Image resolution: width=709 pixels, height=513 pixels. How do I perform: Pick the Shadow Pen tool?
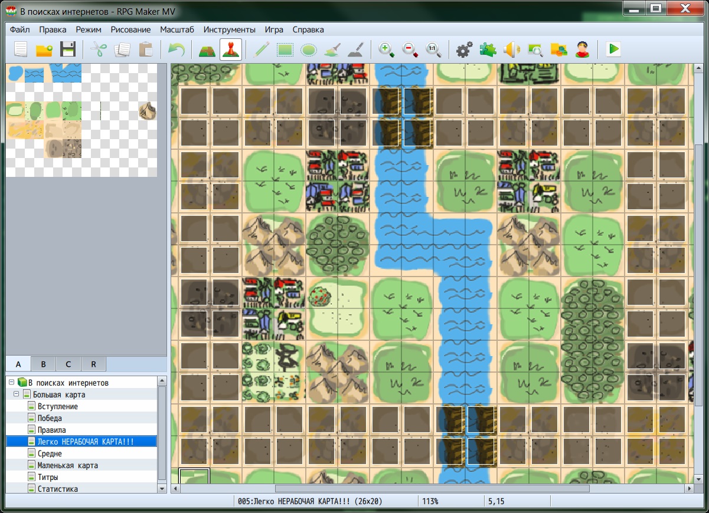point(355,50)
